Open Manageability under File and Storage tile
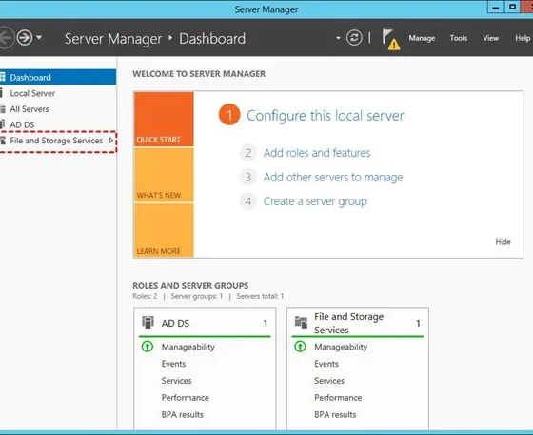Image resolution: width=533 pixels, height=435 pixels. (341, 347)
